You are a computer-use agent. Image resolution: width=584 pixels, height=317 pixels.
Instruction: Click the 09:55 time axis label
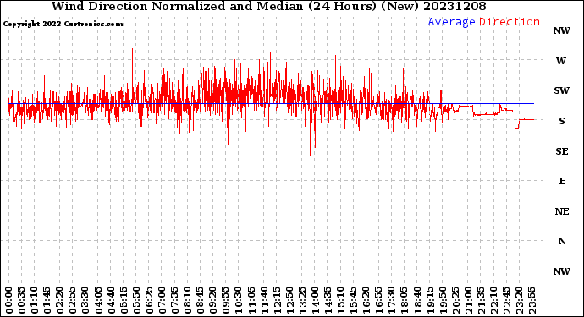pos(226,300)
